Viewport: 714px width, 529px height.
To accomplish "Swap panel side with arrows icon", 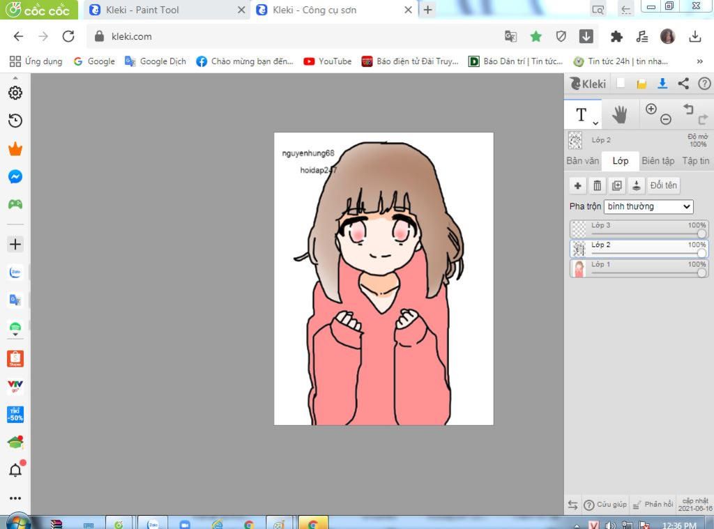I will coord(572,505).
